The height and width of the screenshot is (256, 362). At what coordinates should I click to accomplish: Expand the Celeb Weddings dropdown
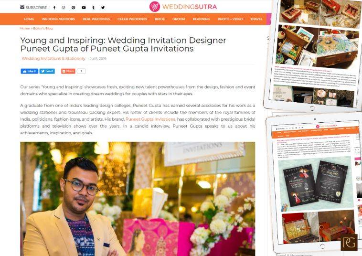click(x=132, y=19)
